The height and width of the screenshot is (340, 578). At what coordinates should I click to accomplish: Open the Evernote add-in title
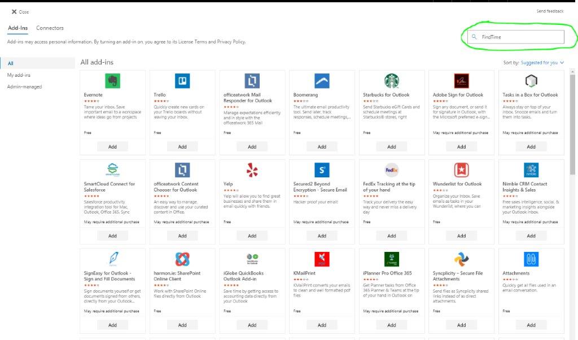point(93,95)
